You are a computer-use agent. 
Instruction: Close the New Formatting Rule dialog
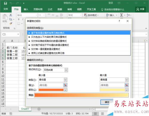(128, 21)
